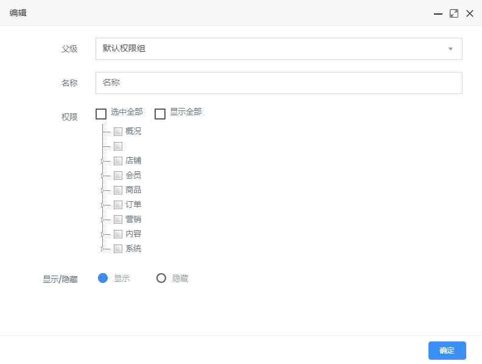The height and width of the screenshot is (364, 482).
Task: Select the 显示 radio option
Action: click(103, 279)
